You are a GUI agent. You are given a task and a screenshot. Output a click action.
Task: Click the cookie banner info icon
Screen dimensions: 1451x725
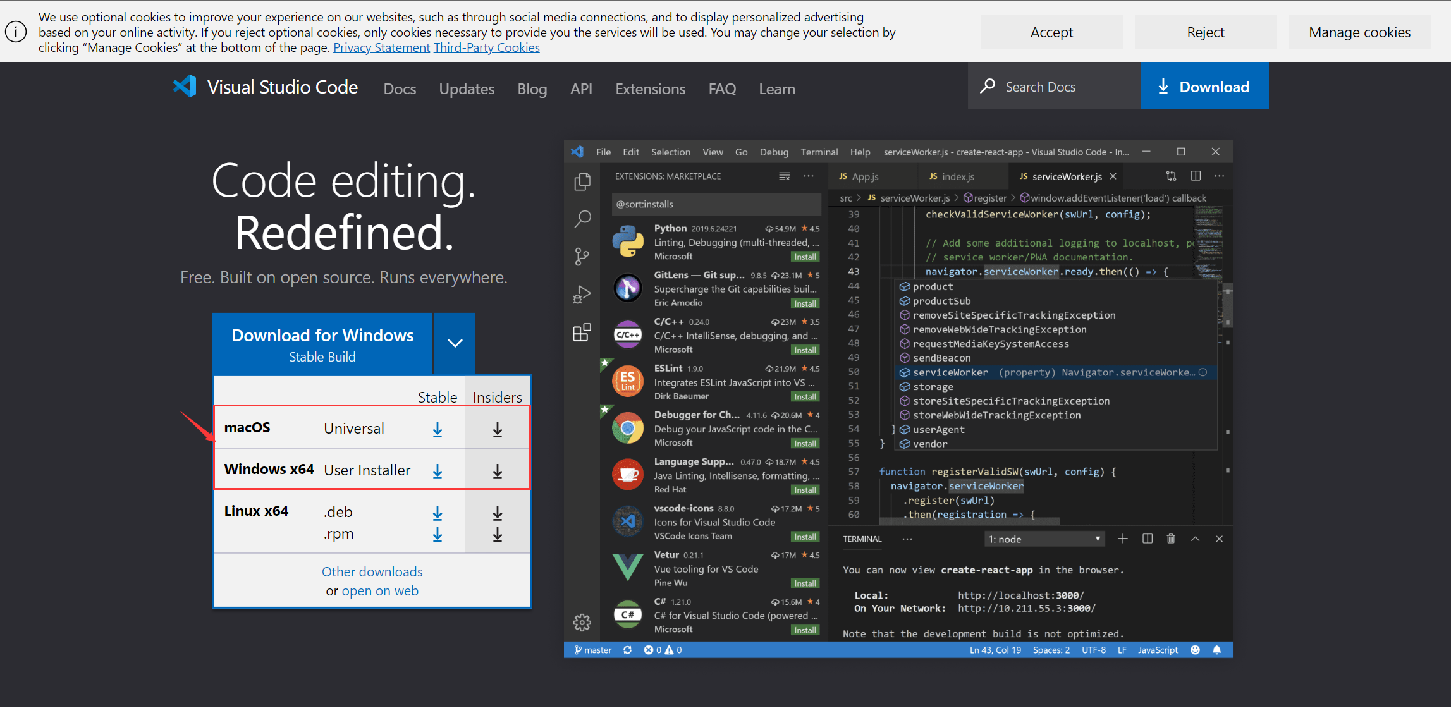(x=16, y=32)
